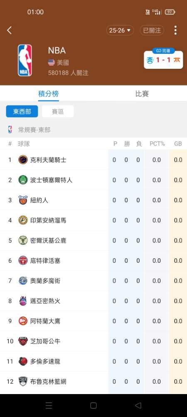Tap the Atlanta Hawks team logo
187x417 pixels.
(23, 321)
